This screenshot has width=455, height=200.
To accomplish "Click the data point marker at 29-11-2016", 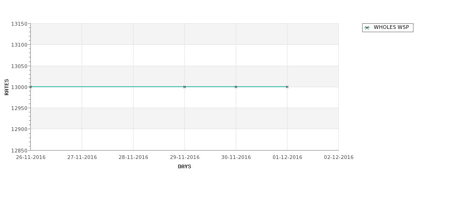I will 184,87.
